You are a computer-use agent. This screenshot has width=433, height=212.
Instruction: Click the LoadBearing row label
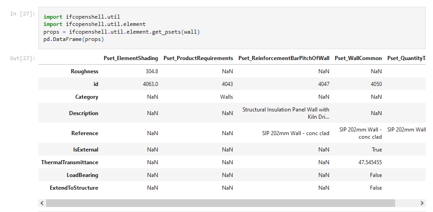pos(82,175)
